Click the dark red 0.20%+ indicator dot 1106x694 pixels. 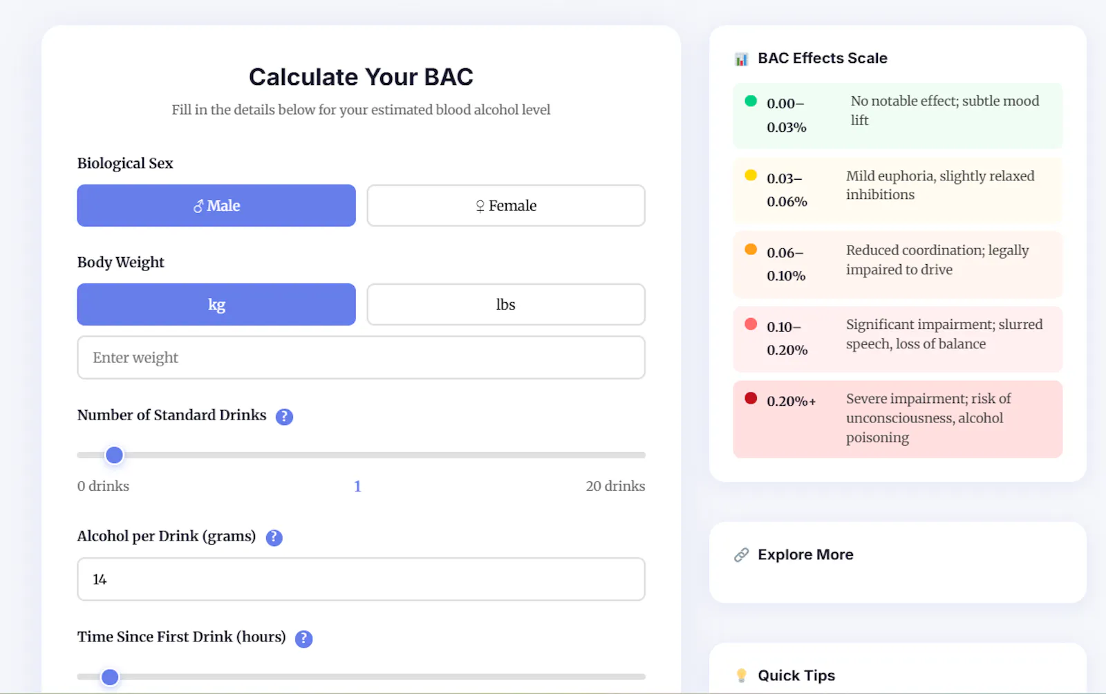pyautogui.click(x=751, y=398)
